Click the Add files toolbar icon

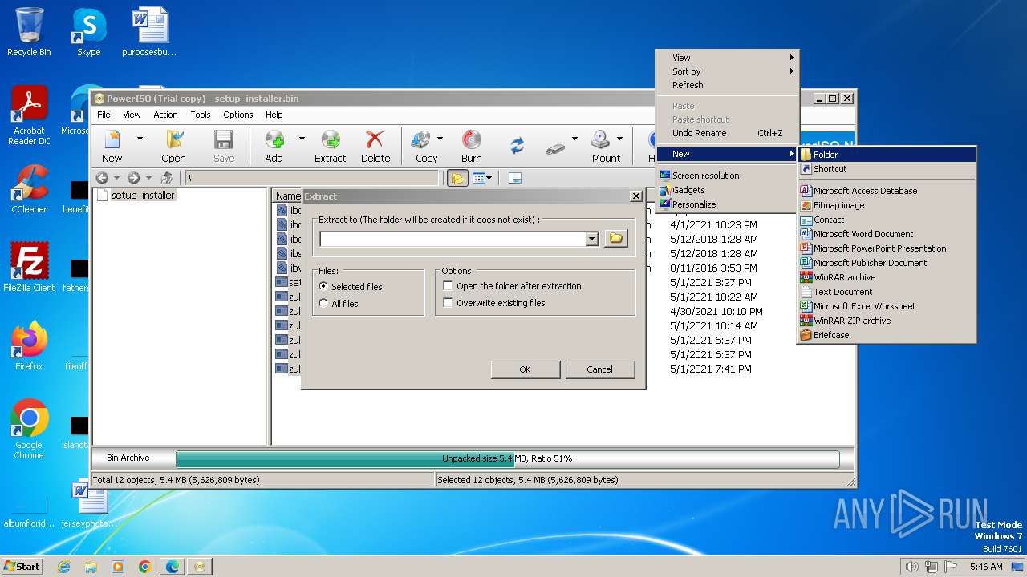274,146
